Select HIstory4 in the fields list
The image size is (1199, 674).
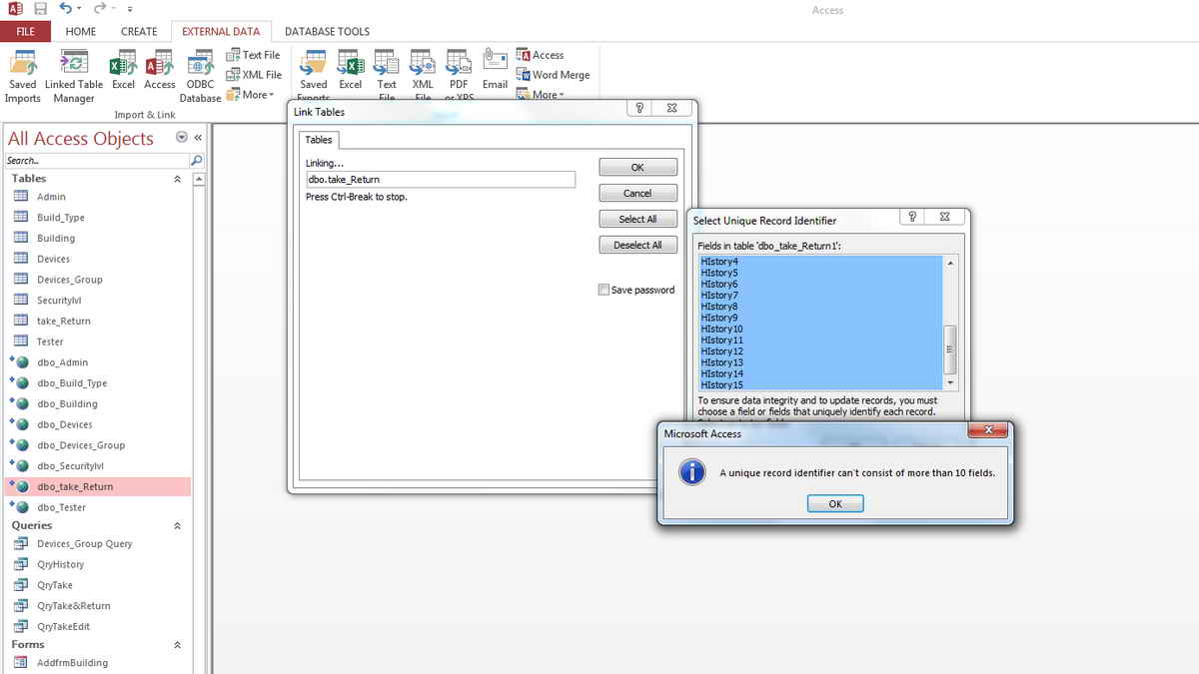coord(821,262)
